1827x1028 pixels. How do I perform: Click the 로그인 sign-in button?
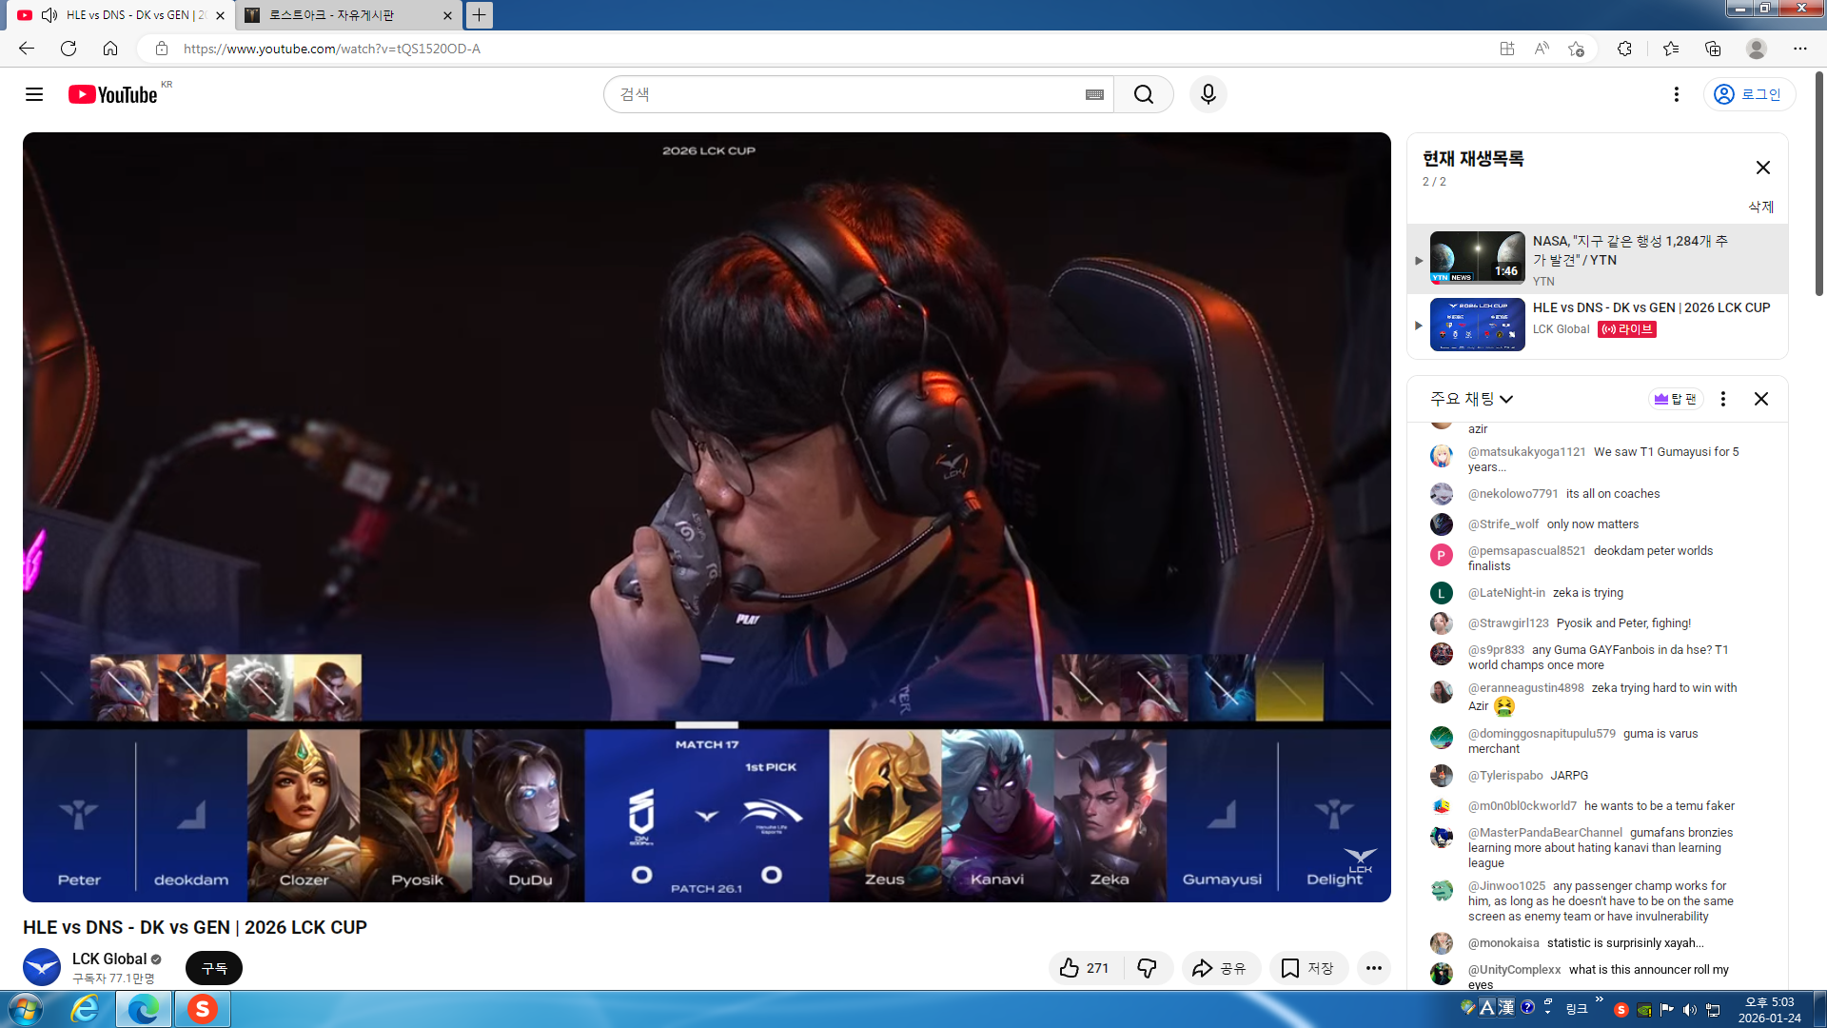click(x=1748, y=94)
